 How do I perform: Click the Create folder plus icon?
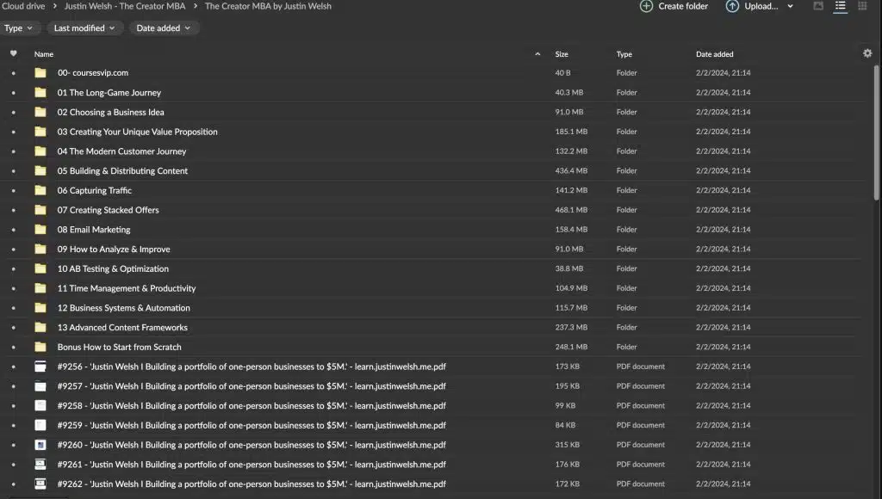coord(646,6)
